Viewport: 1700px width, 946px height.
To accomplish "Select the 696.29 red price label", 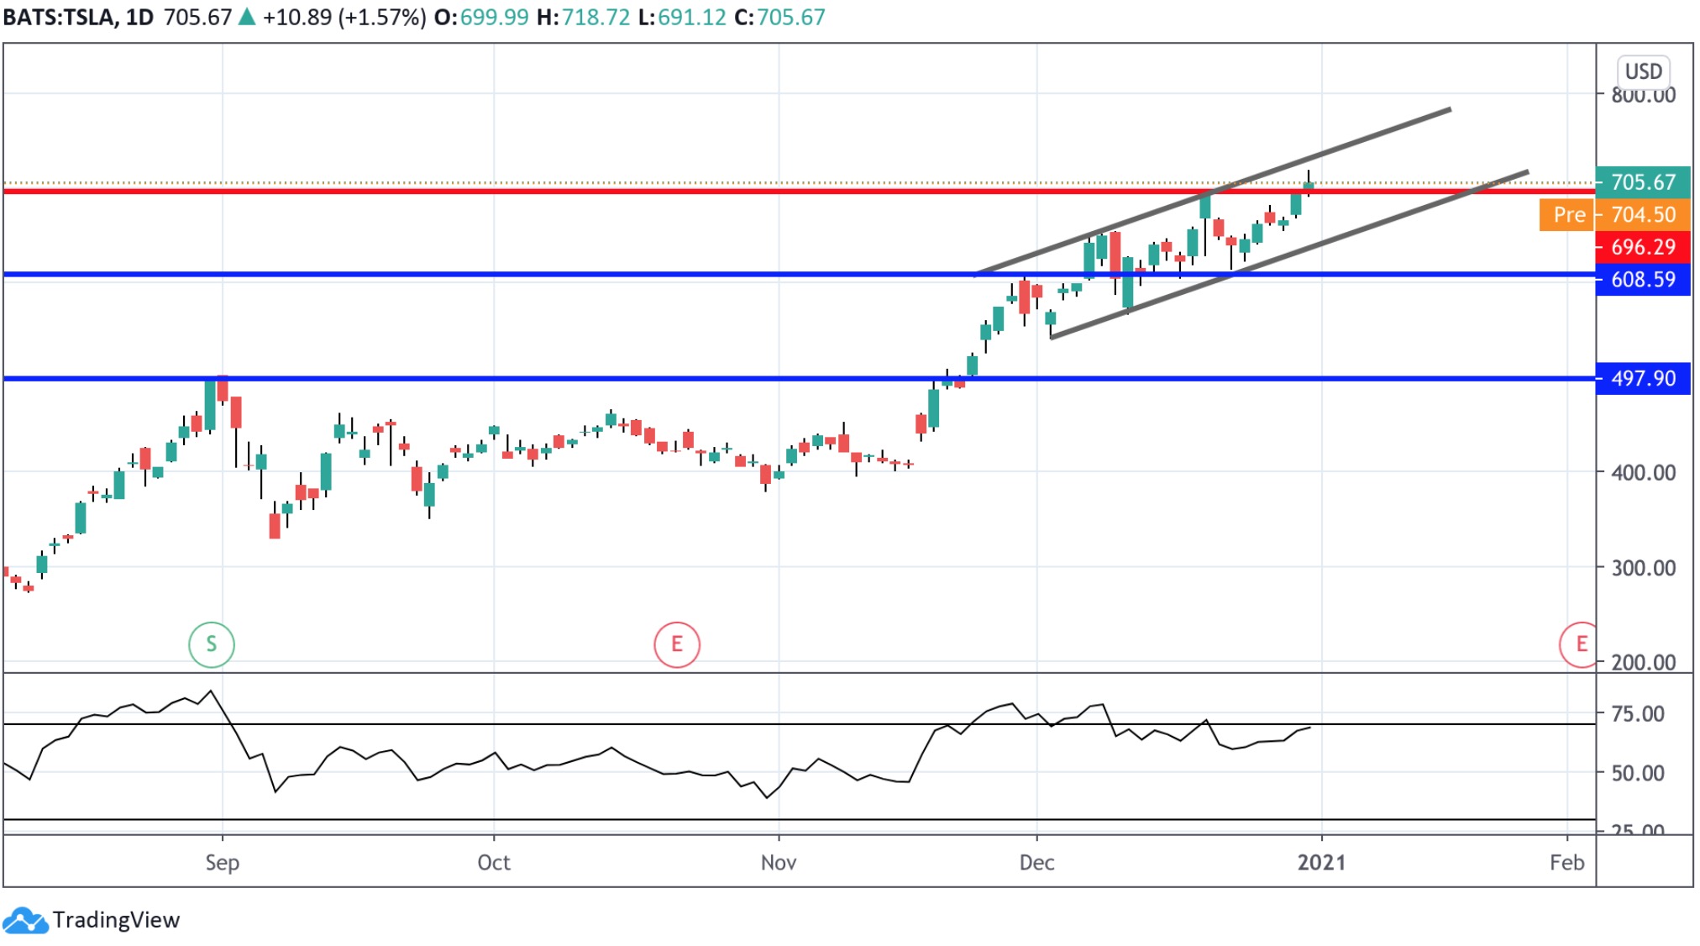I will [1642, 247].
